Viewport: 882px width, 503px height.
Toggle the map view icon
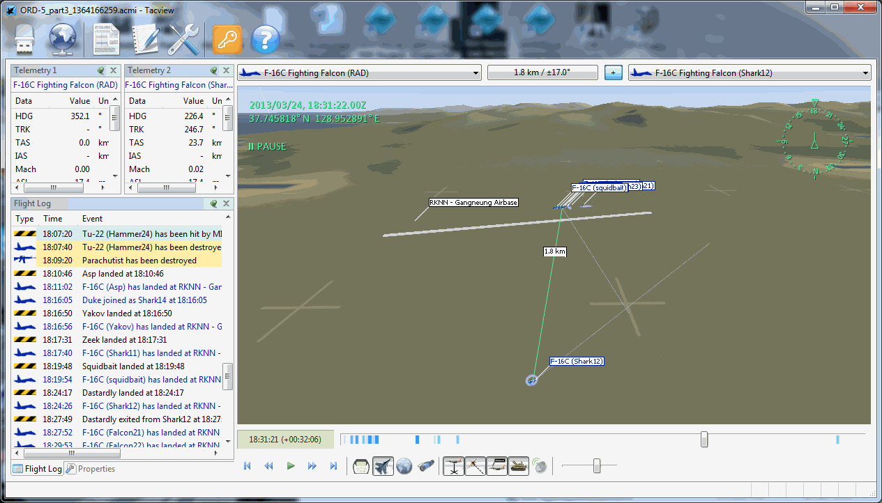(361, 466)
